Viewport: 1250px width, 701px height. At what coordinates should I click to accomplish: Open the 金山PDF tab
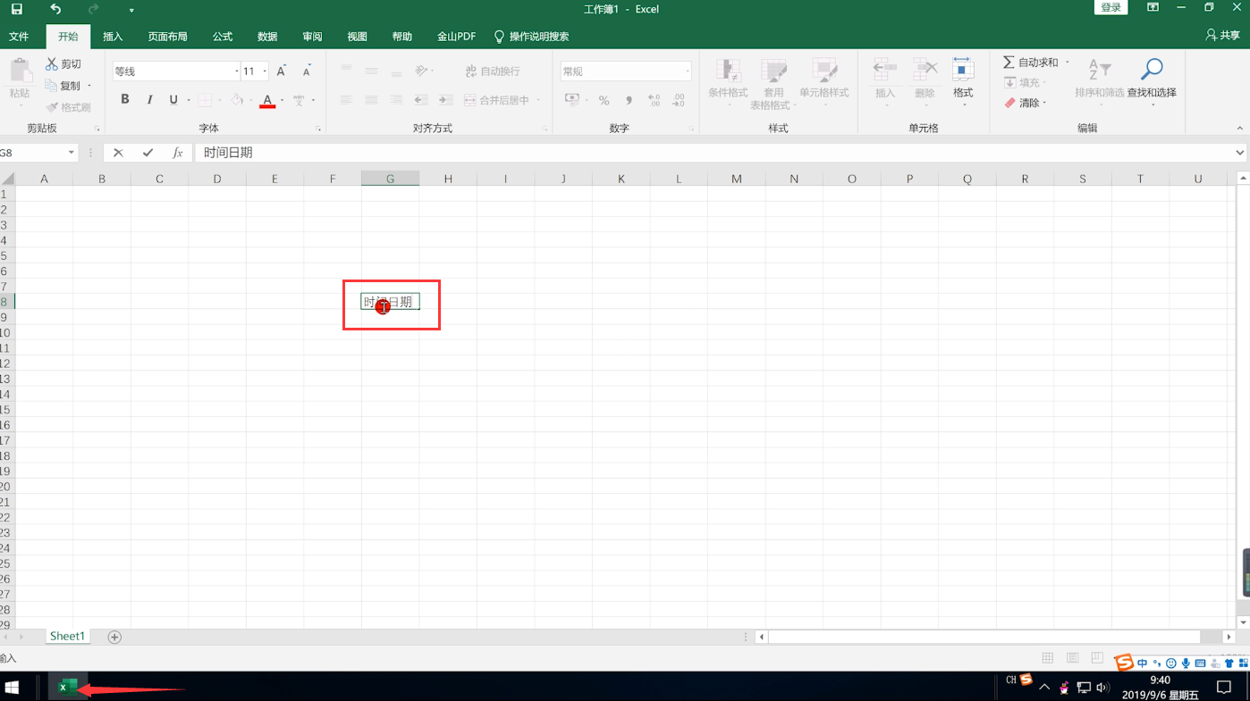[x=456, y=37]
